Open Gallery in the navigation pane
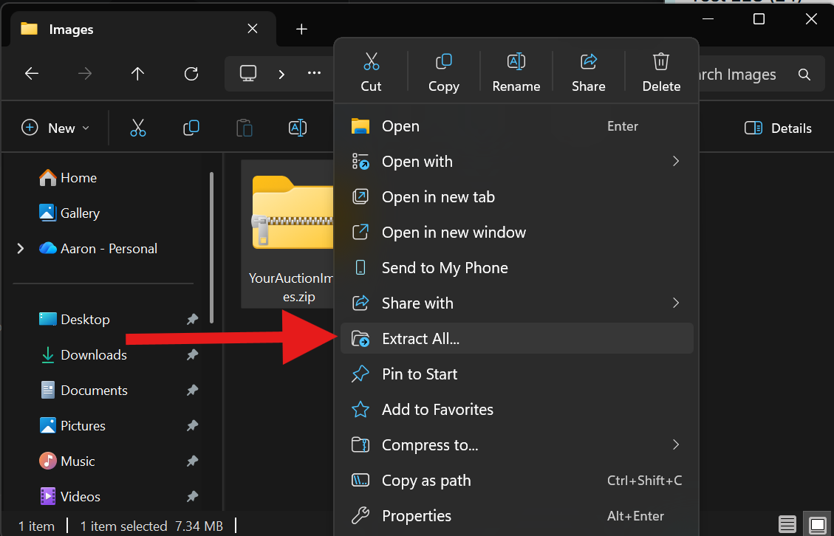This screenshot has height=536, width=834. 69,213
